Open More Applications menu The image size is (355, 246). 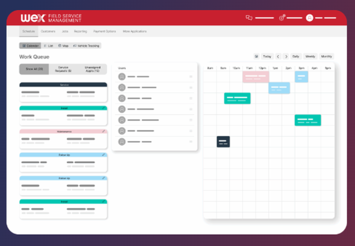[x=135, y=31]
